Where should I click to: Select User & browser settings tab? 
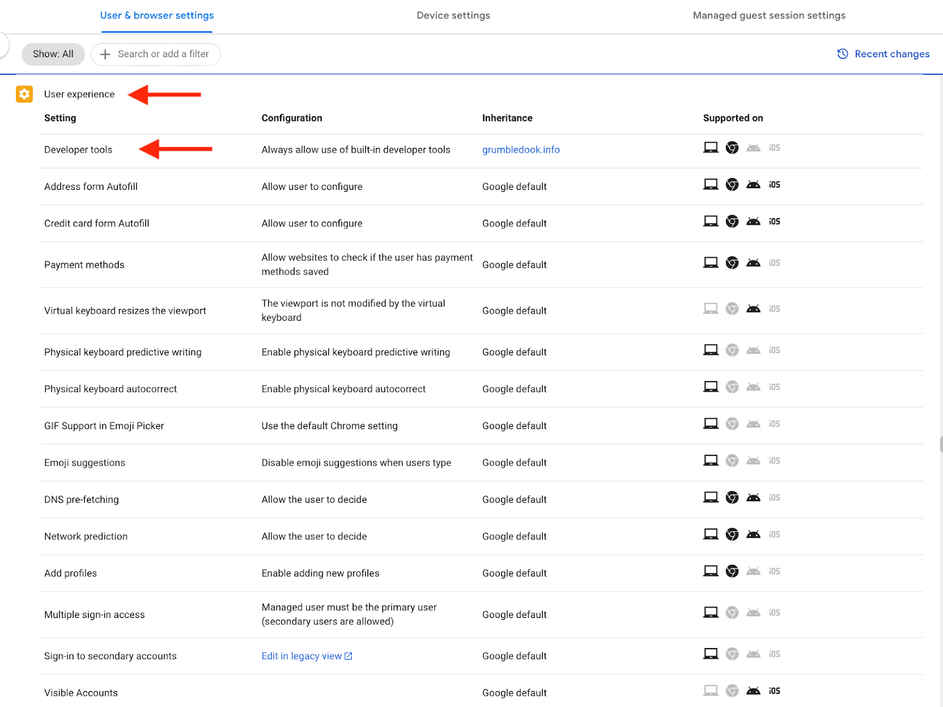click(157, 15)
